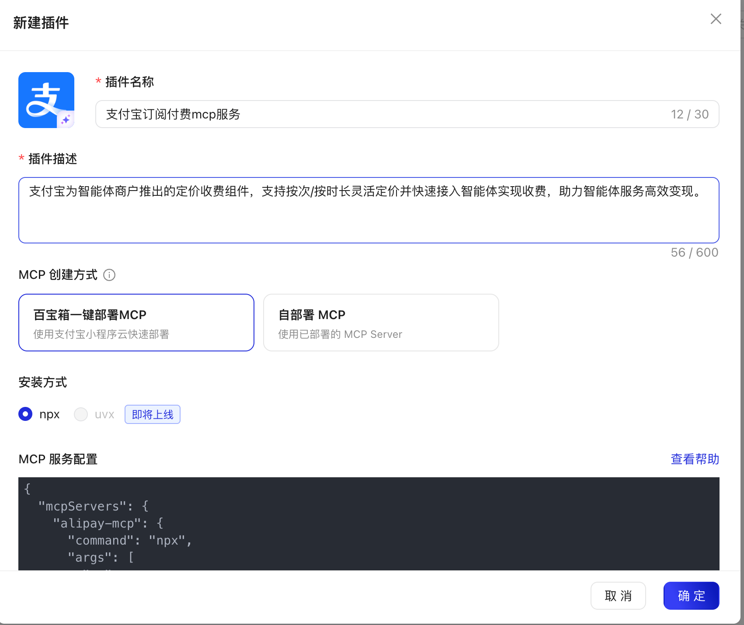The height and width of the screenshot is (625, 744).
Task: Focus the 插件名称 input field
Action: 385,115
